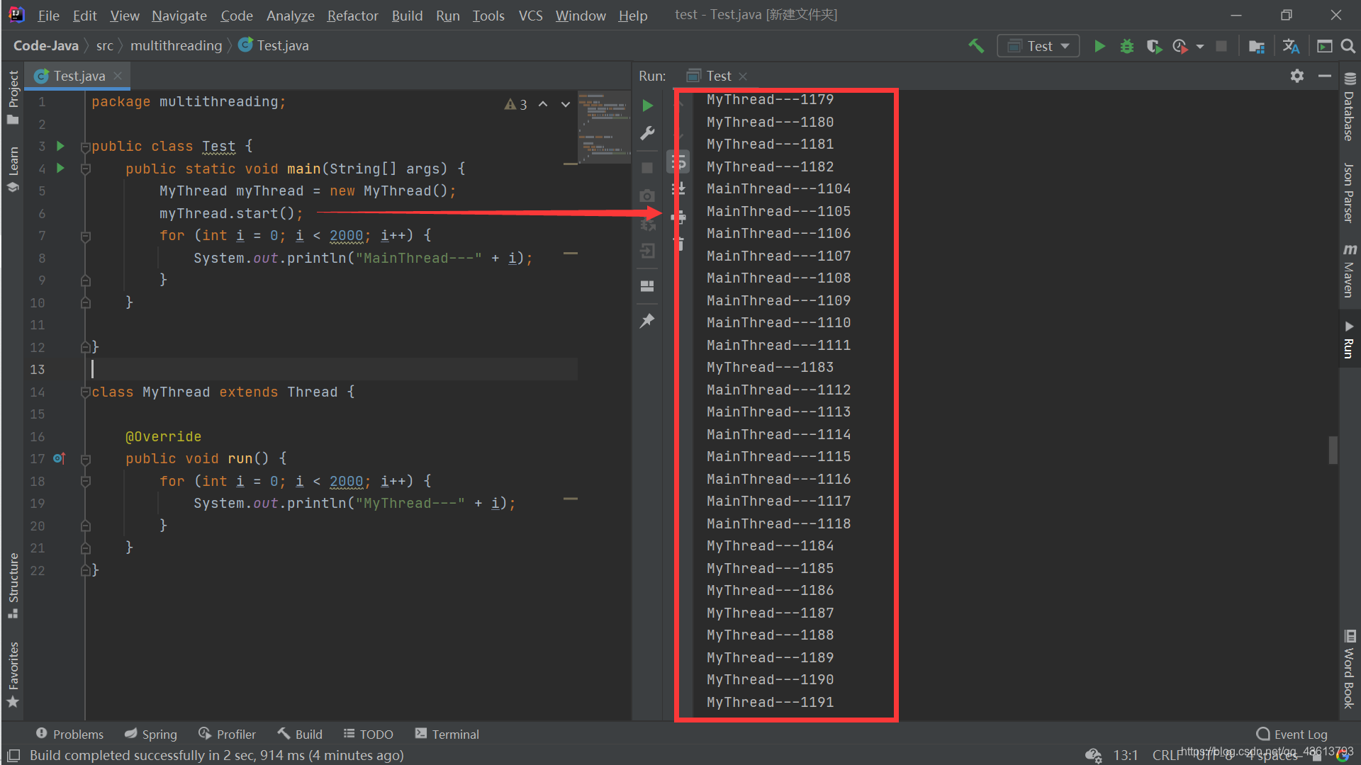Open the Spring tool window
This screenshot has height=765, width=1361.
tap(150, 734)
